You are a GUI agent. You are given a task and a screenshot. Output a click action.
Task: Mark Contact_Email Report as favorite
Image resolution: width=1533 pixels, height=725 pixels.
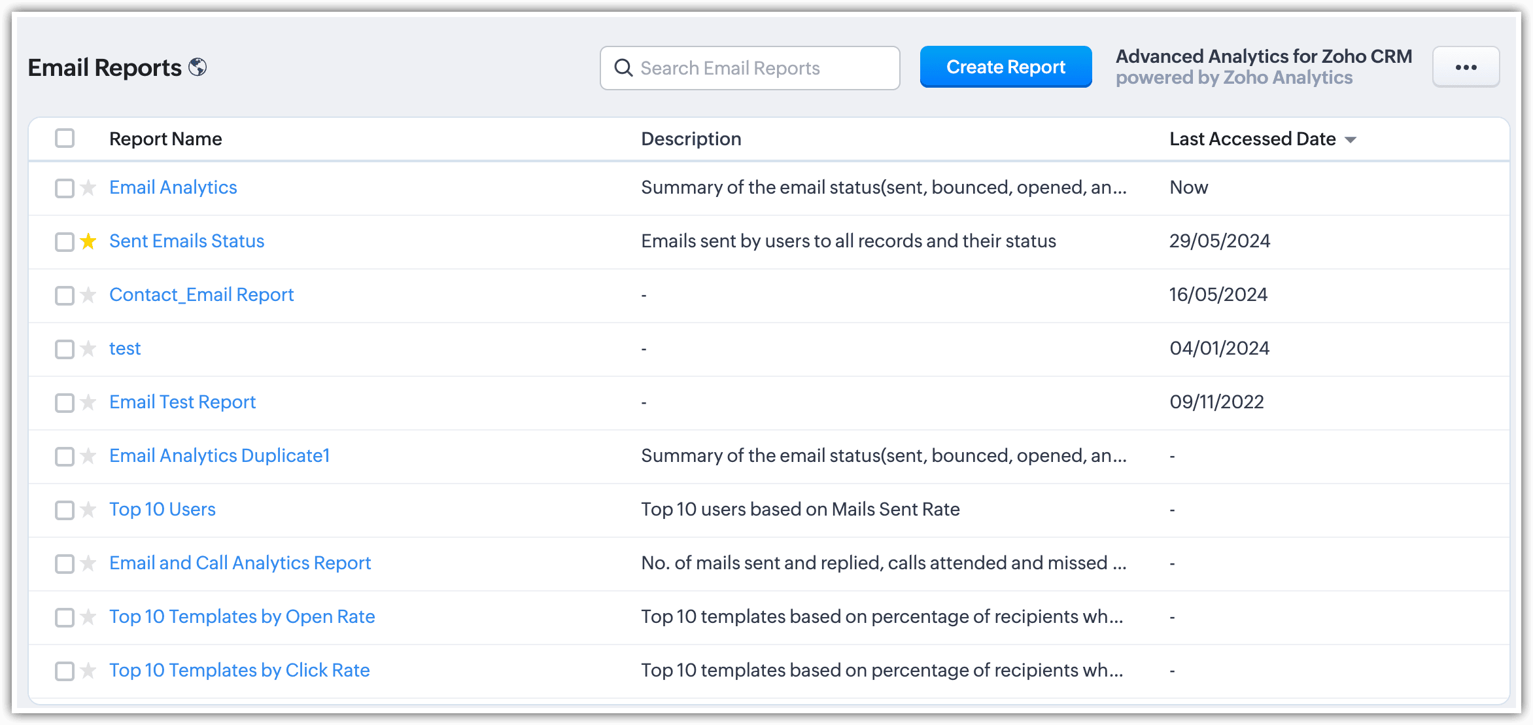(x=88, y=295)
